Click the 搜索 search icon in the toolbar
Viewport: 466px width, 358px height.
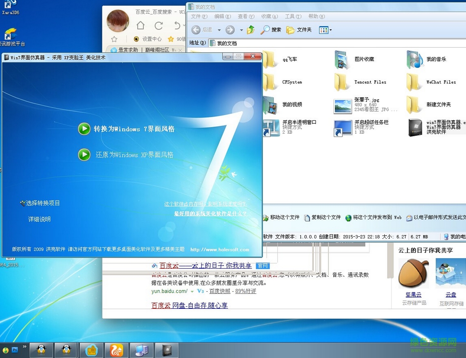coord(266,29)
